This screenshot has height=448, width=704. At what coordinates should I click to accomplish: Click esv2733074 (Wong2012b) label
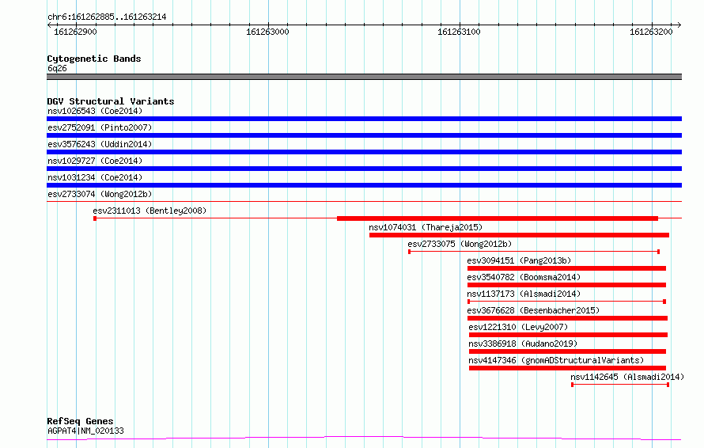coord(100,194)
